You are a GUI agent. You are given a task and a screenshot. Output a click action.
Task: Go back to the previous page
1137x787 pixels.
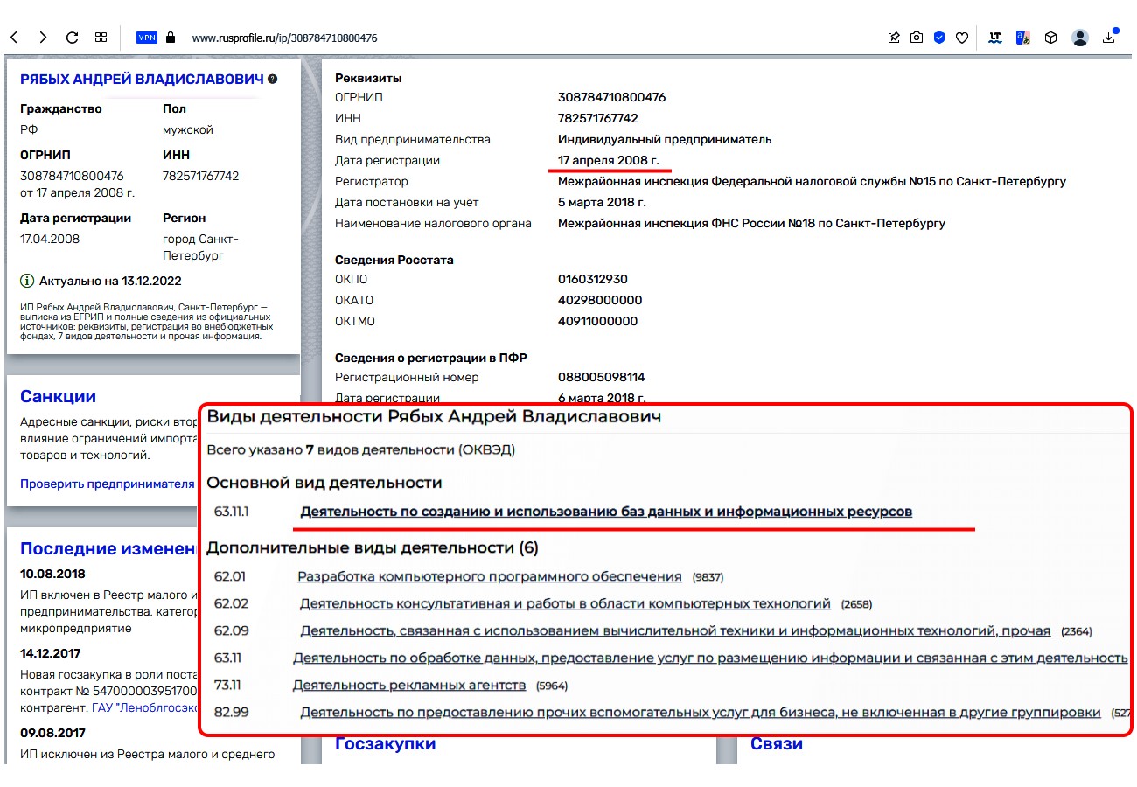pos(15,38)
